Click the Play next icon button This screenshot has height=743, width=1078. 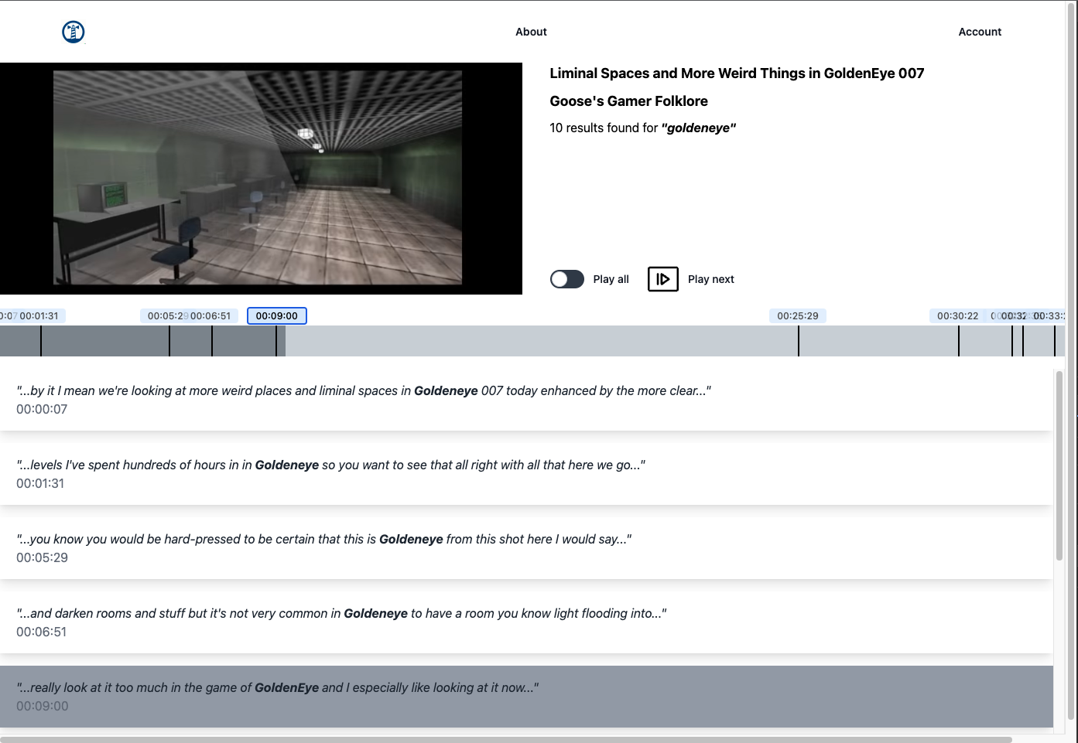663,279
